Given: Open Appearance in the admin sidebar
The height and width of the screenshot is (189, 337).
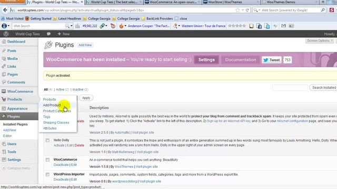Looking at the screenshot, I should 17,109.
